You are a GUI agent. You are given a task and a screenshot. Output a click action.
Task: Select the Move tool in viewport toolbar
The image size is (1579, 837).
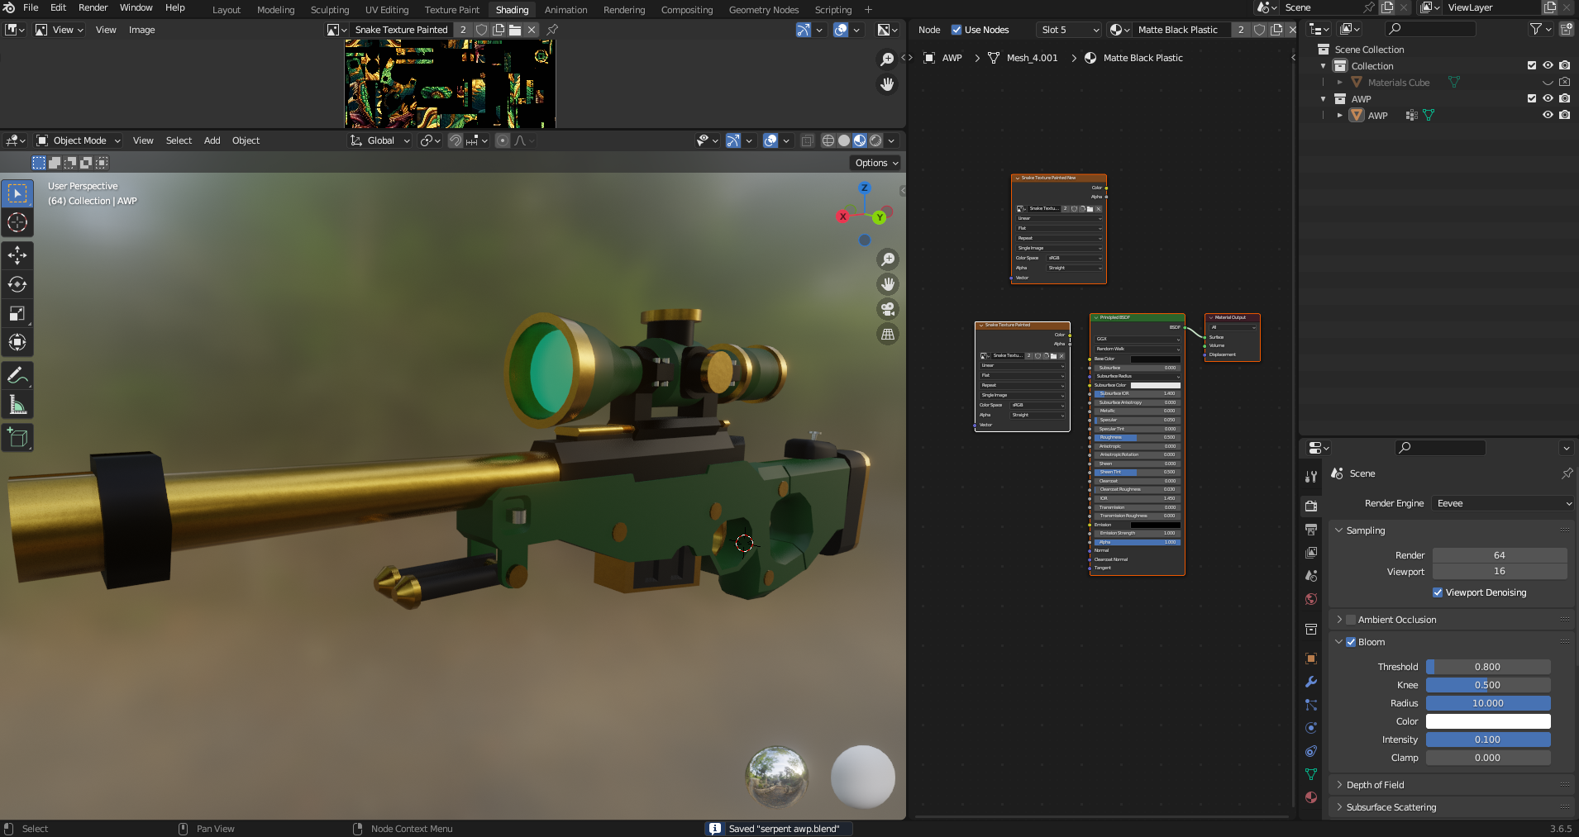point(17,255)
